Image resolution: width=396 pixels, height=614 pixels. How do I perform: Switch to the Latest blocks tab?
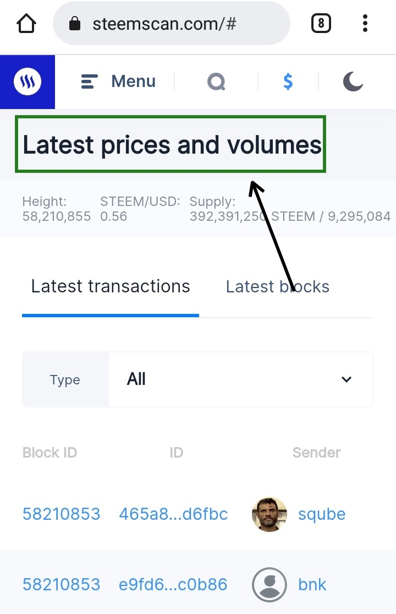click(x=277, y=287)
